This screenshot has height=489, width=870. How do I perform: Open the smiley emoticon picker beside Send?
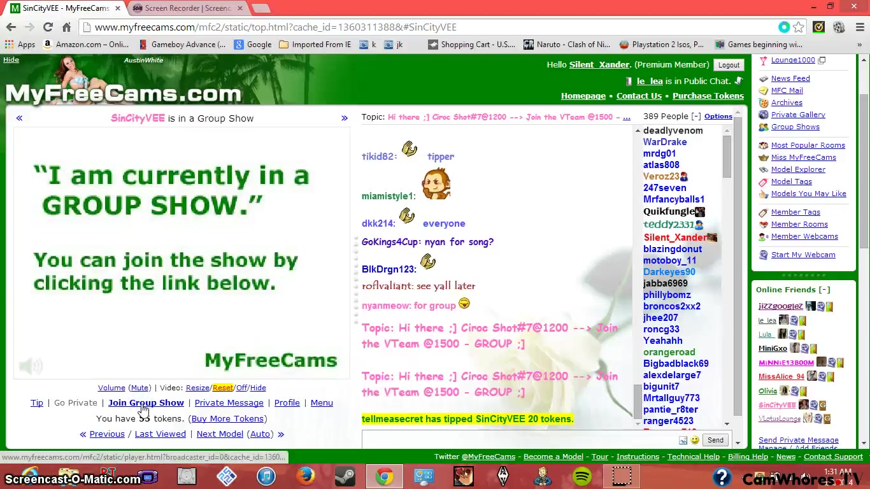coord(695,440)
